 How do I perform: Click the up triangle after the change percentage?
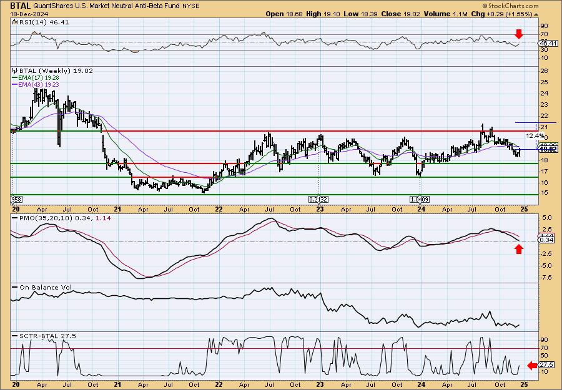point(536,14)
